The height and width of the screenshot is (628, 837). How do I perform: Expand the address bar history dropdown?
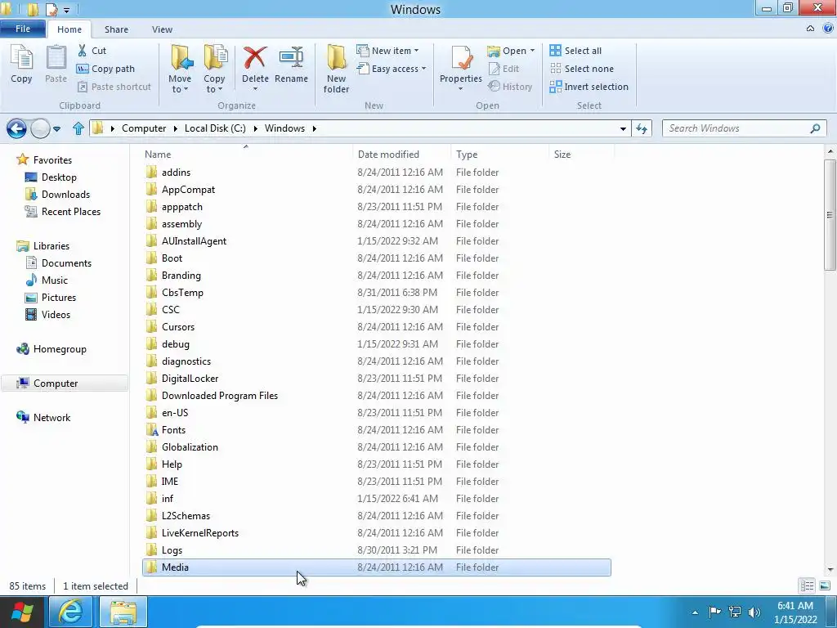coord(623,128)
